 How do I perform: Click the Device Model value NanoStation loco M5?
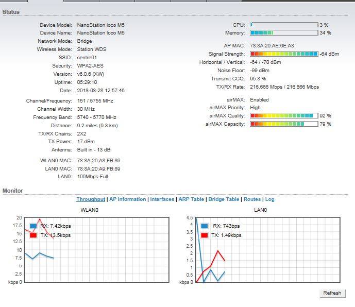101,25
